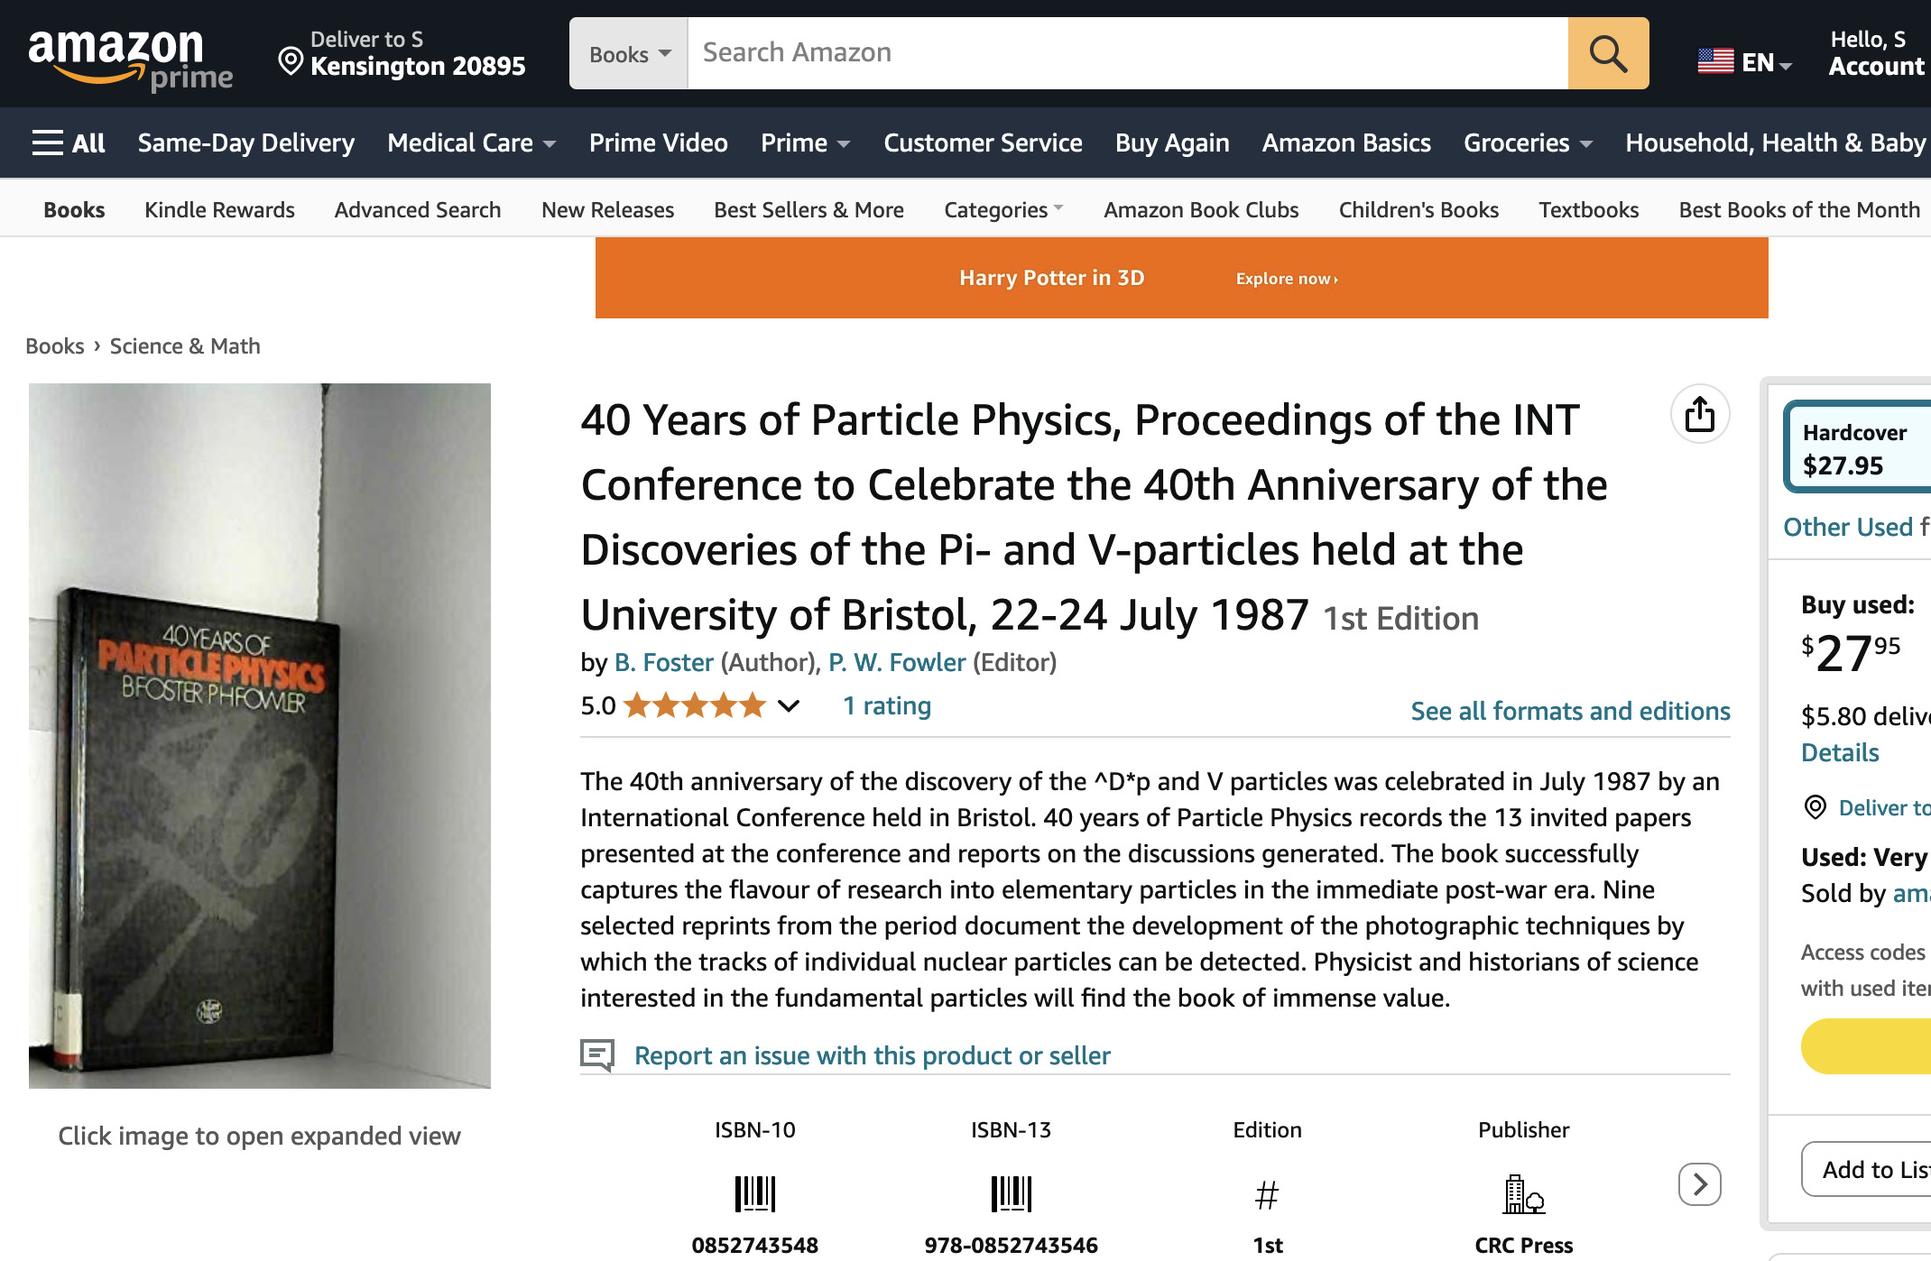Click the delivery Details link
Viewport: 1931px width, 1261px height.
[1840, 752]
